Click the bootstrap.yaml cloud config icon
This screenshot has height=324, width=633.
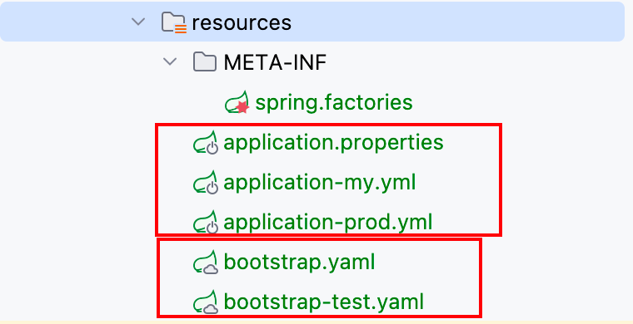click(206, 262)
